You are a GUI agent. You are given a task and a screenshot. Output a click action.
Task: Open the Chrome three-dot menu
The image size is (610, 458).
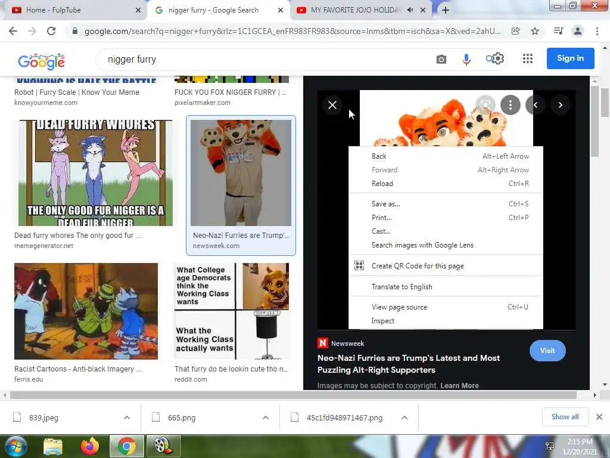pos(597,31)
